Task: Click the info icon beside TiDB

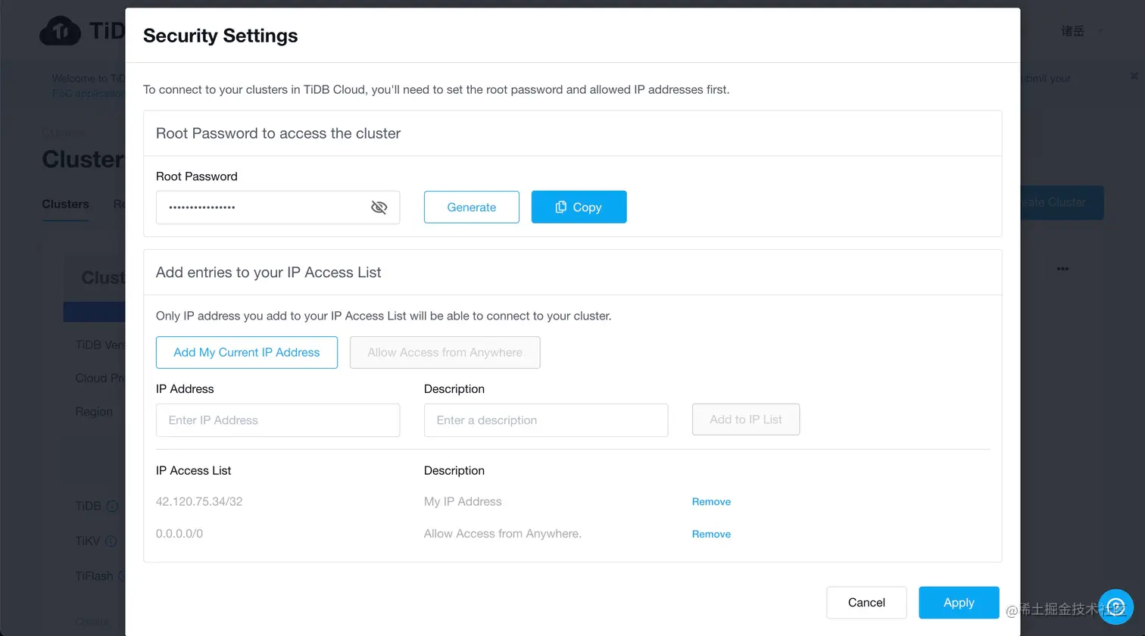Action: [x=112, y=506]
